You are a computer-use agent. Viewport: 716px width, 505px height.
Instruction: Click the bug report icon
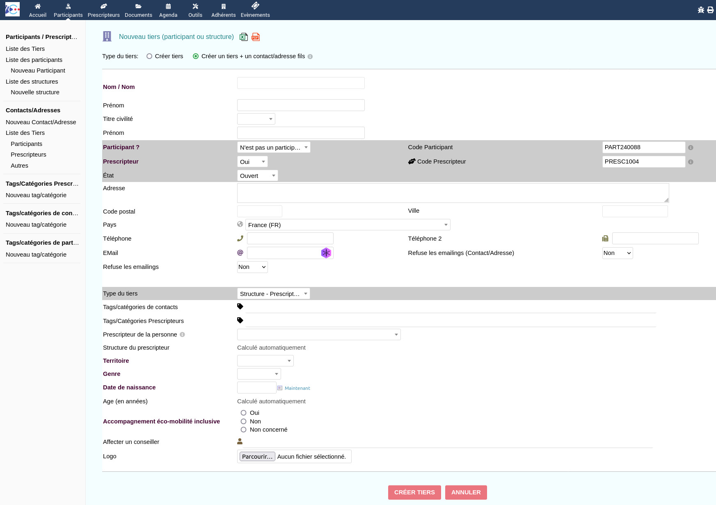click(701, 10)
